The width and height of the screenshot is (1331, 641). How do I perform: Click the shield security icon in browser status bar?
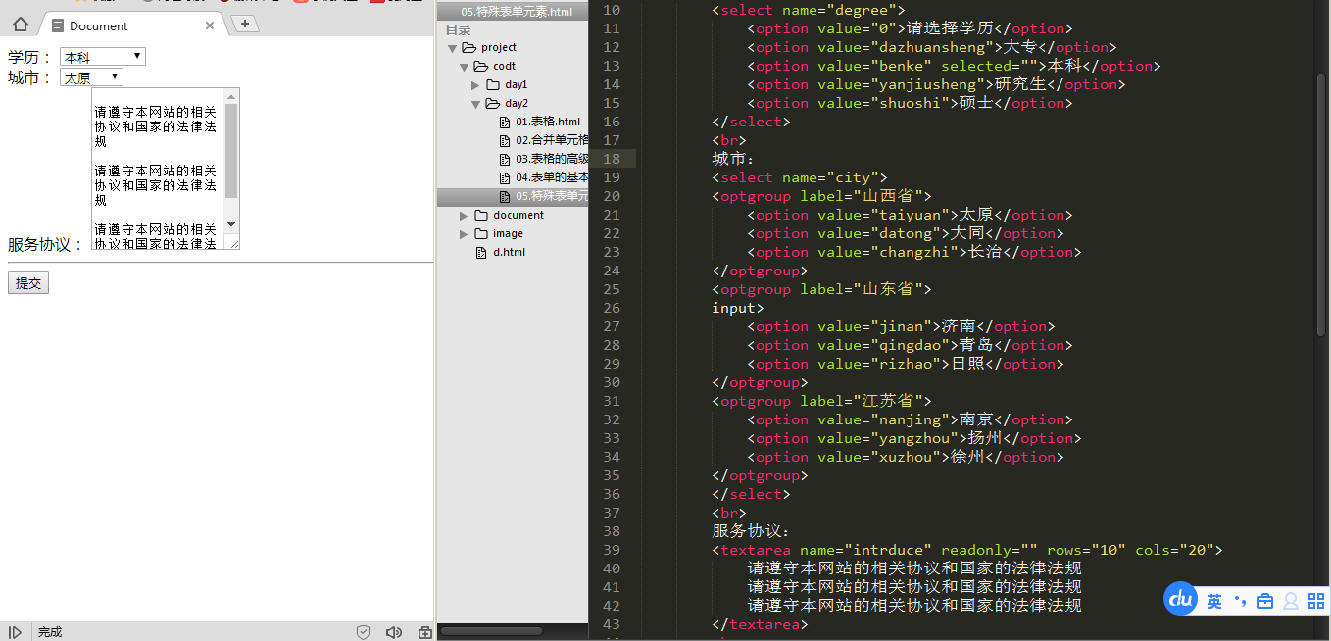(363, 632)
